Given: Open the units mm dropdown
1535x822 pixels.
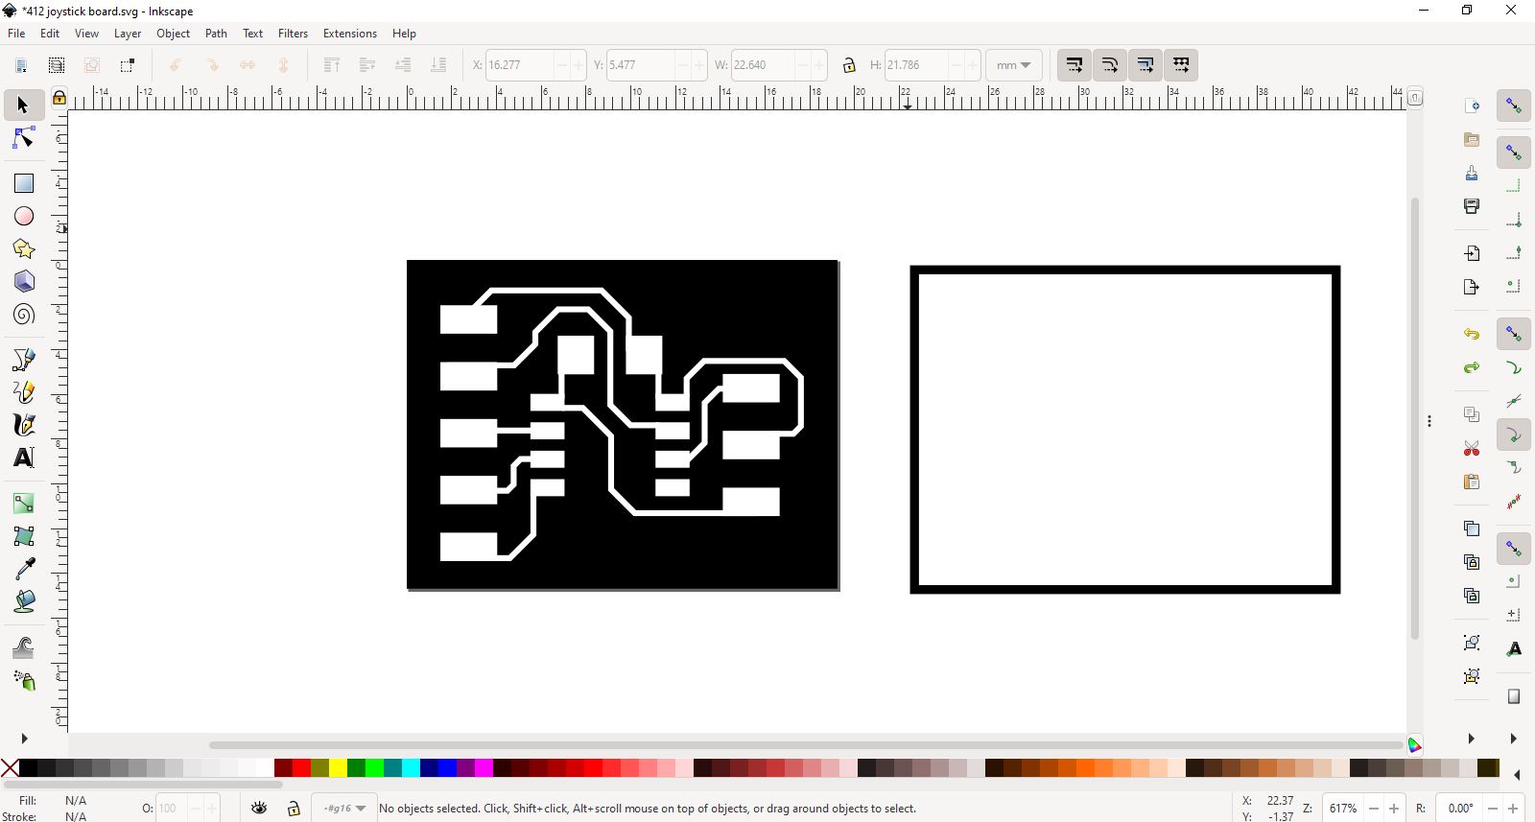Looking at the screenshot, I should (x=1013, y=65).
